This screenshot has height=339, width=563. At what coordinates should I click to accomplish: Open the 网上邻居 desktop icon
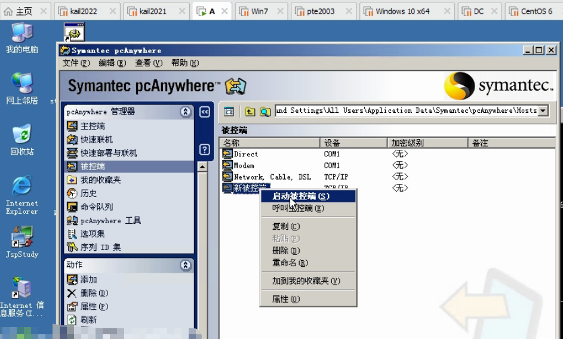pos(22,89)
